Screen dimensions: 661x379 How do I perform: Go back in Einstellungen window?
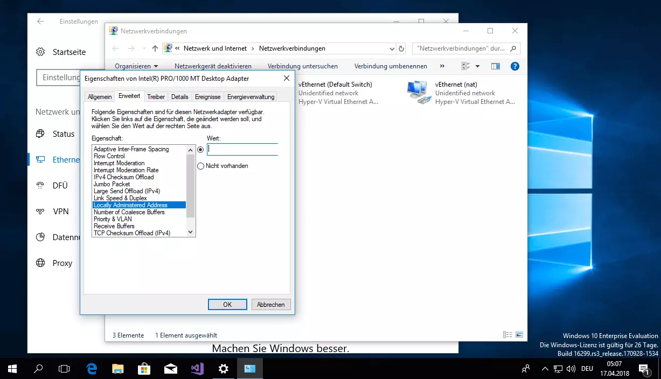point(40,22)
